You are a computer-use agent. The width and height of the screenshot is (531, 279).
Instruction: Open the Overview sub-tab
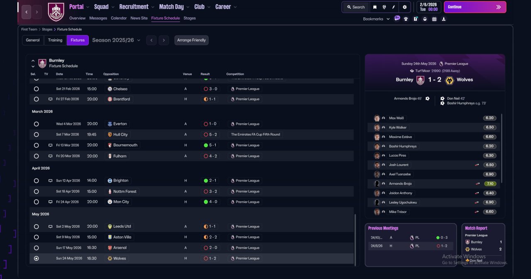78,18
